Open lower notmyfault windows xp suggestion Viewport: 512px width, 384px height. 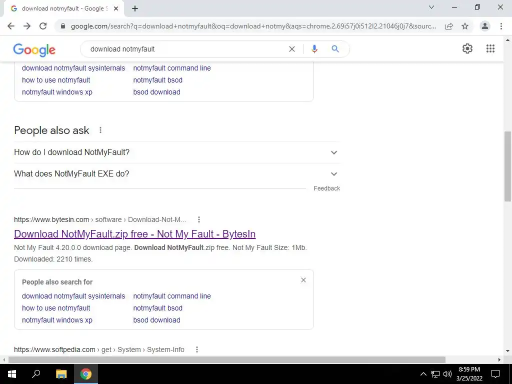[57, 320]
